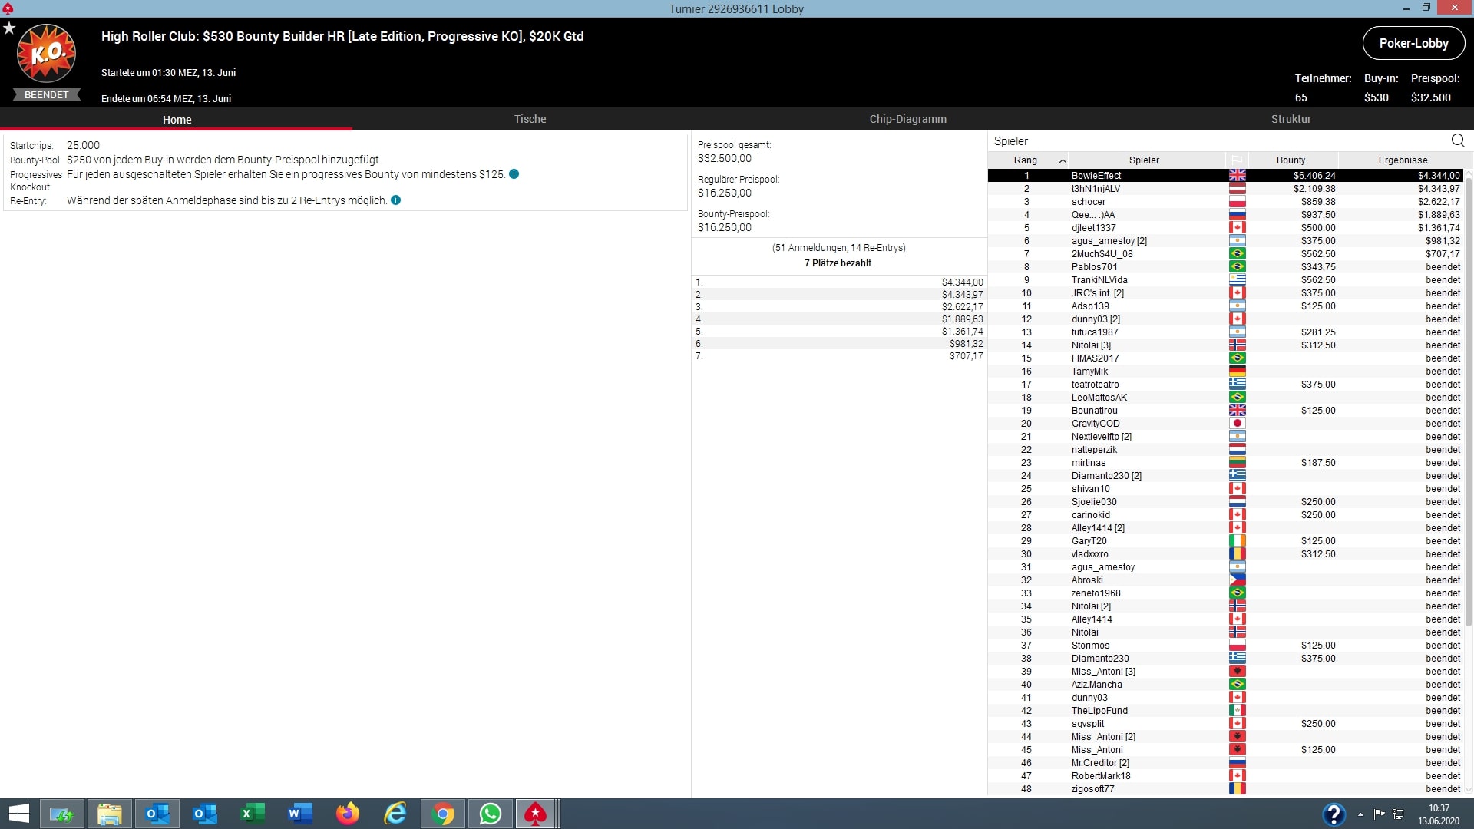Click the K.O. tournament logo
The height and width of the screenshot is (829, 1474).
coord(46,54)
